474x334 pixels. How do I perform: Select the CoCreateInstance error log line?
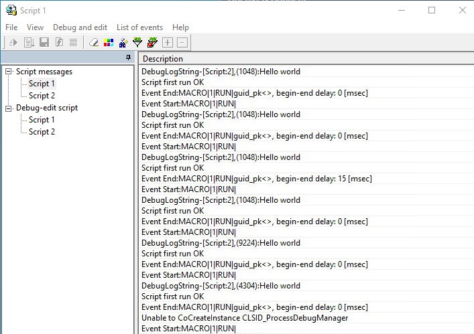245,318
